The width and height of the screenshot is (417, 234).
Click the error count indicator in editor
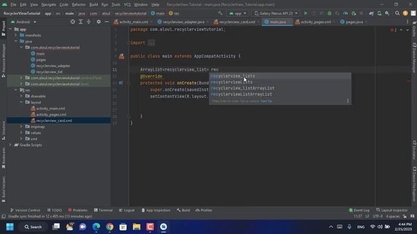tap(394, 30)
